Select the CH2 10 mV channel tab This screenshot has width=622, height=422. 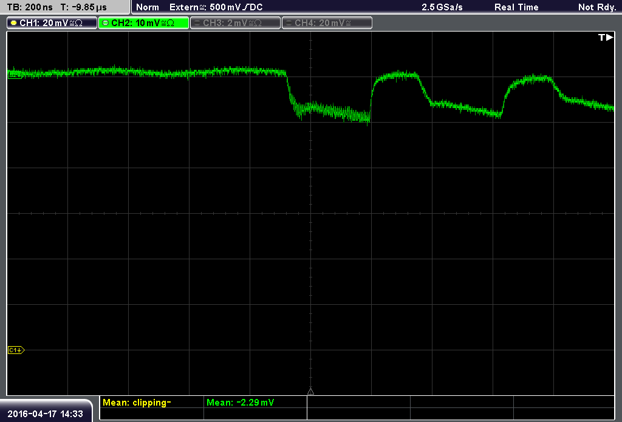pos(143,23)
